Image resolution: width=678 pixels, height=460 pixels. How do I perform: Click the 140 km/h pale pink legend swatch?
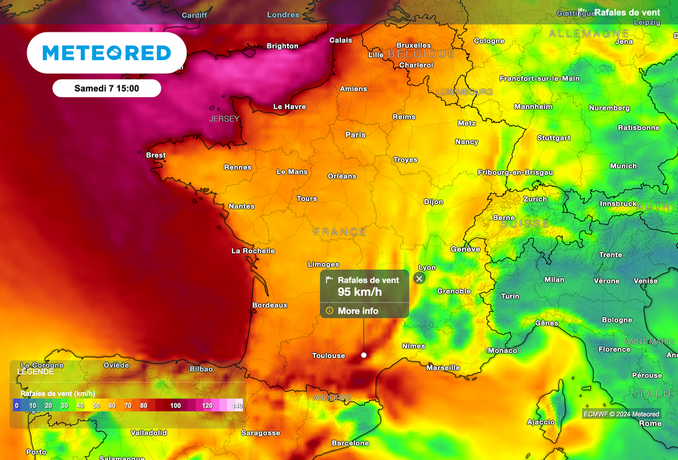tap(237, 406)
